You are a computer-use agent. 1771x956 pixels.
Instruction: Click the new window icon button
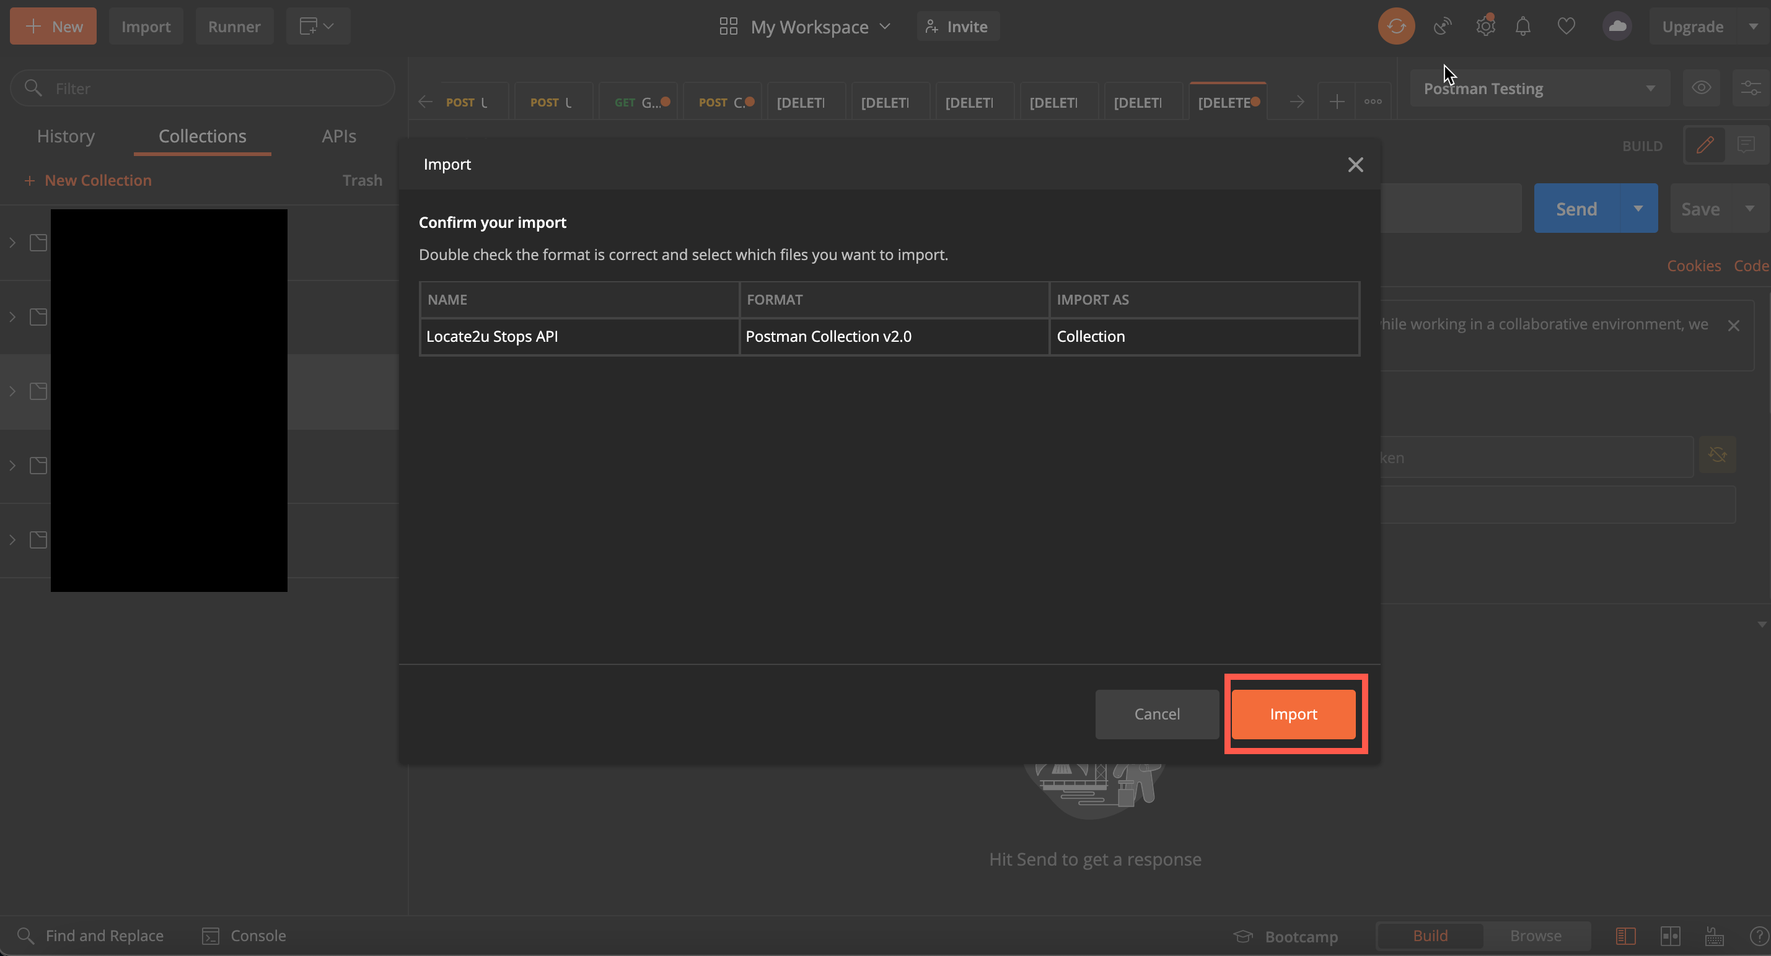(318, 26)
